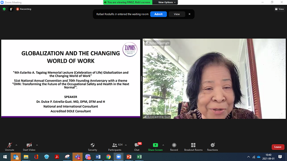This screenshot has width=287, height=161.
Task: Open the View Options dropdown
Action: 167,2
